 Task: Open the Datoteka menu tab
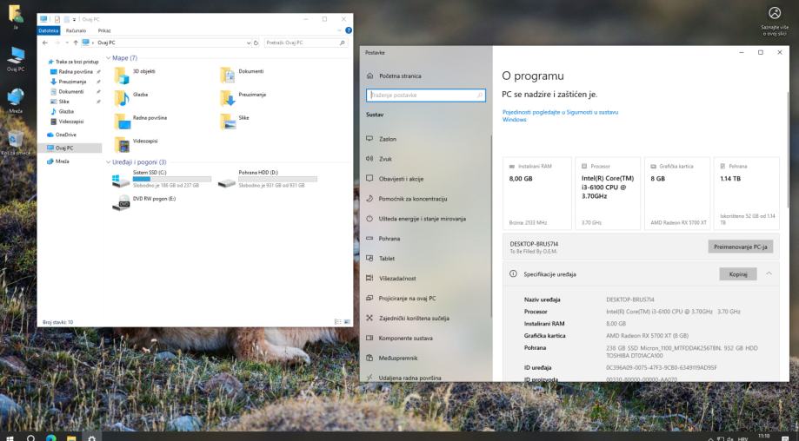tap(49, 30)
